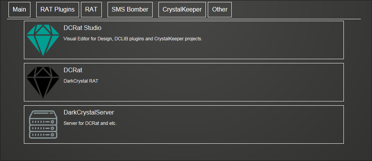Image resolution: width=372 pixels, height=161 pixels.
Task: Select the RAT tab
Action: click(91, 10)
